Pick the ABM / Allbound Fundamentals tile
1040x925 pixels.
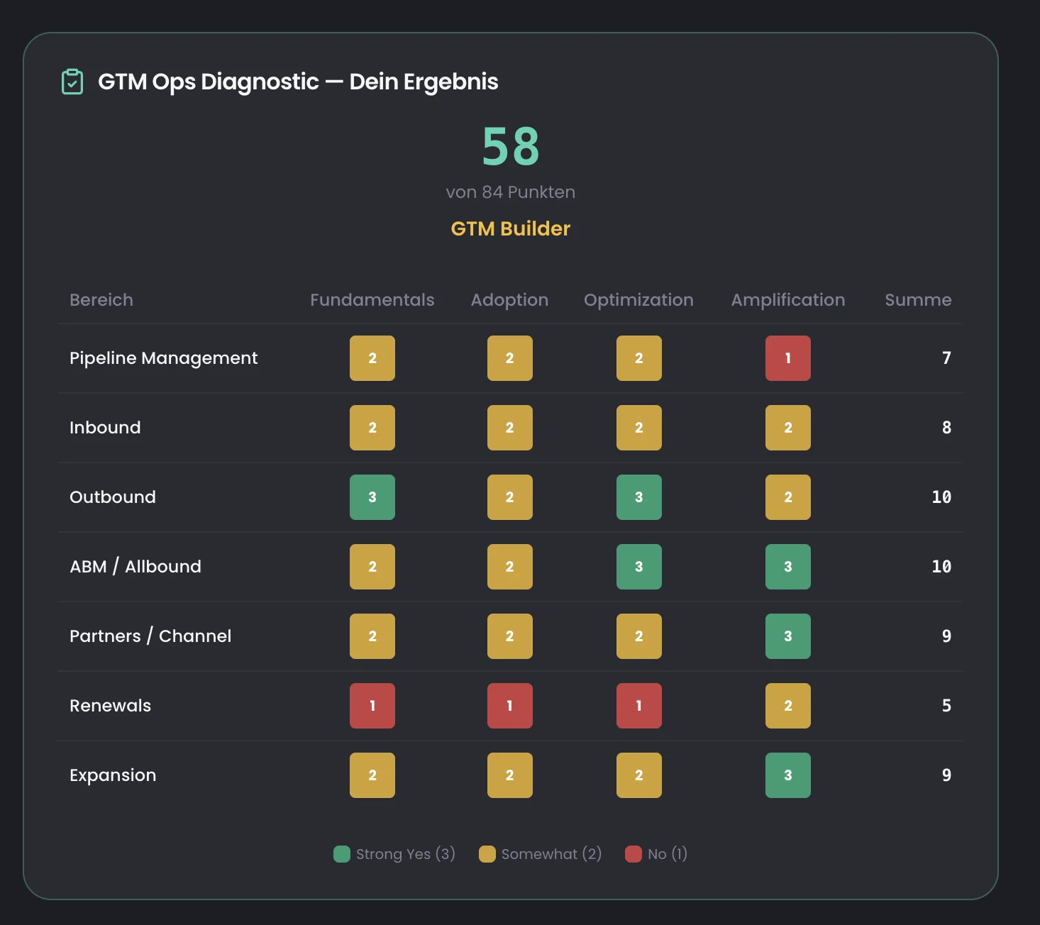(x=372, y=567)
